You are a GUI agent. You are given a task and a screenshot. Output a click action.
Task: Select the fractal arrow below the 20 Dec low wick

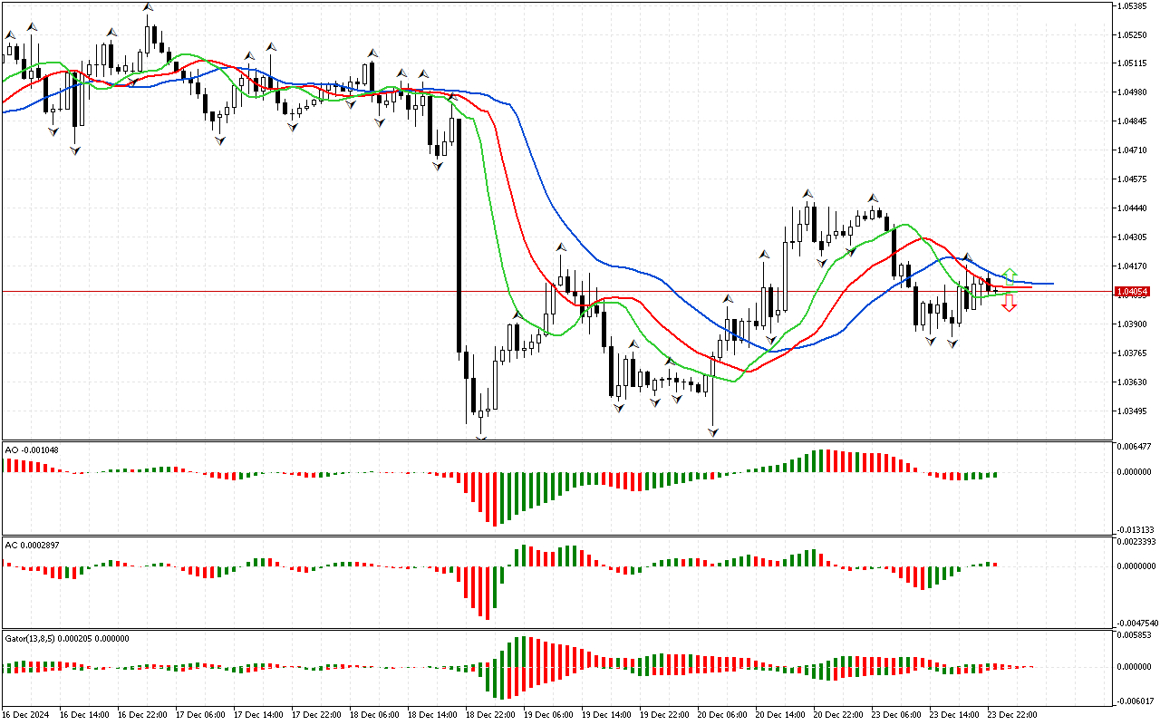pos(713,433)
